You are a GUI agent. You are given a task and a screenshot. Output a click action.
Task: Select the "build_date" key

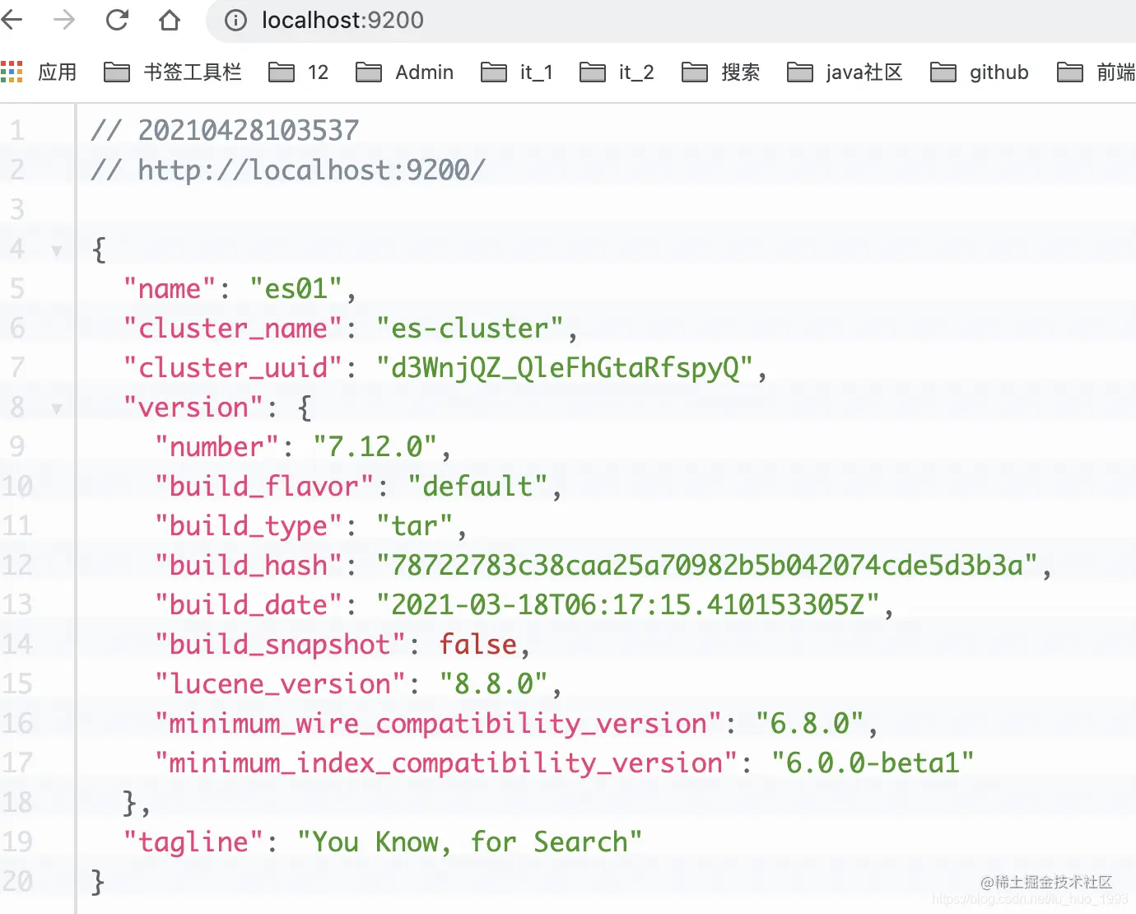249,605
